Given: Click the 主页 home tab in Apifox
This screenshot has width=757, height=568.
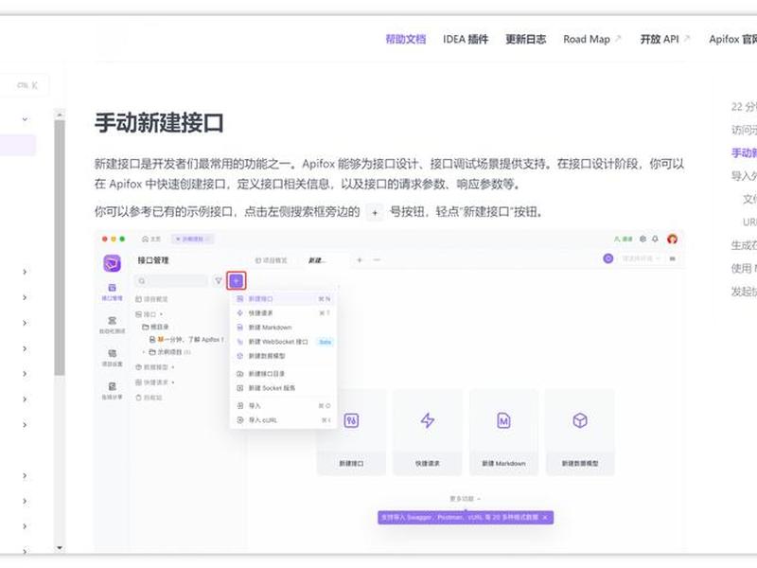Looking at the screenshot, I should point(151,240).
